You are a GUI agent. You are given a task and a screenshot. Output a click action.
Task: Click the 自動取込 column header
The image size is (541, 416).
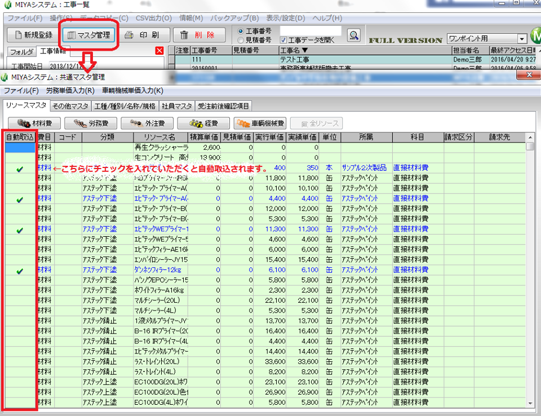click(x=20, y=137)
